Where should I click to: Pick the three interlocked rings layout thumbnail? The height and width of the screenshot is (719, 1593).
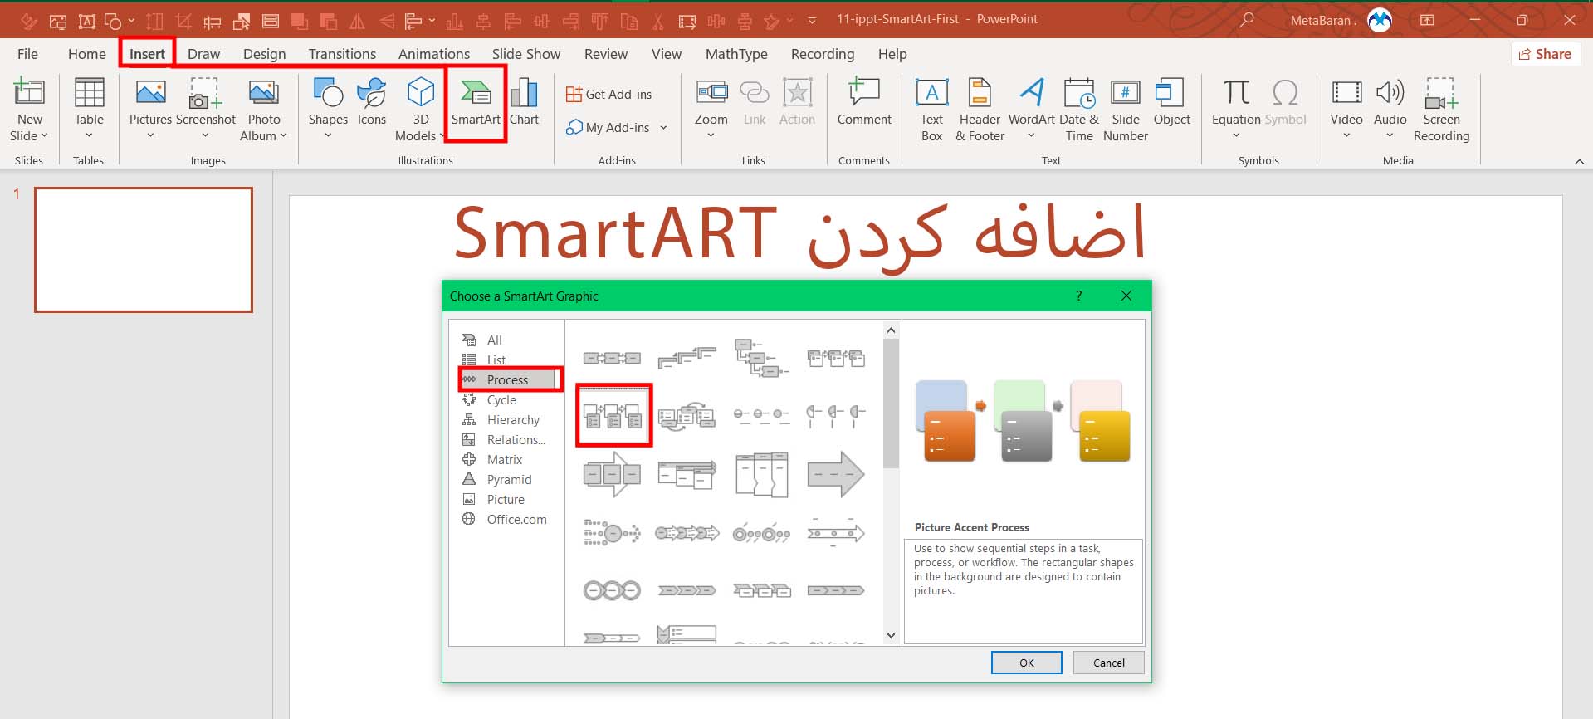[x=612, y=590]
